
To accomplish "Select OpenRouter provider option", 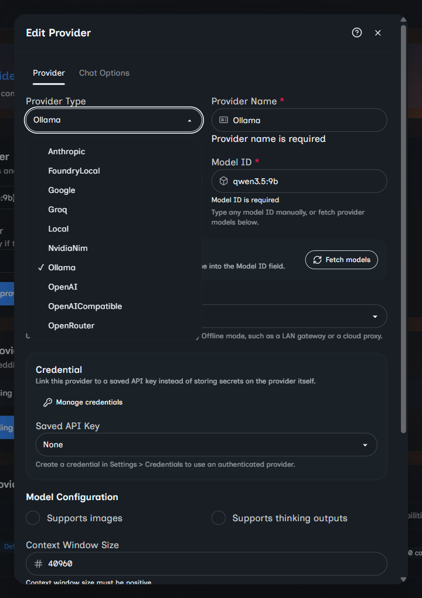I will [114, 325].
